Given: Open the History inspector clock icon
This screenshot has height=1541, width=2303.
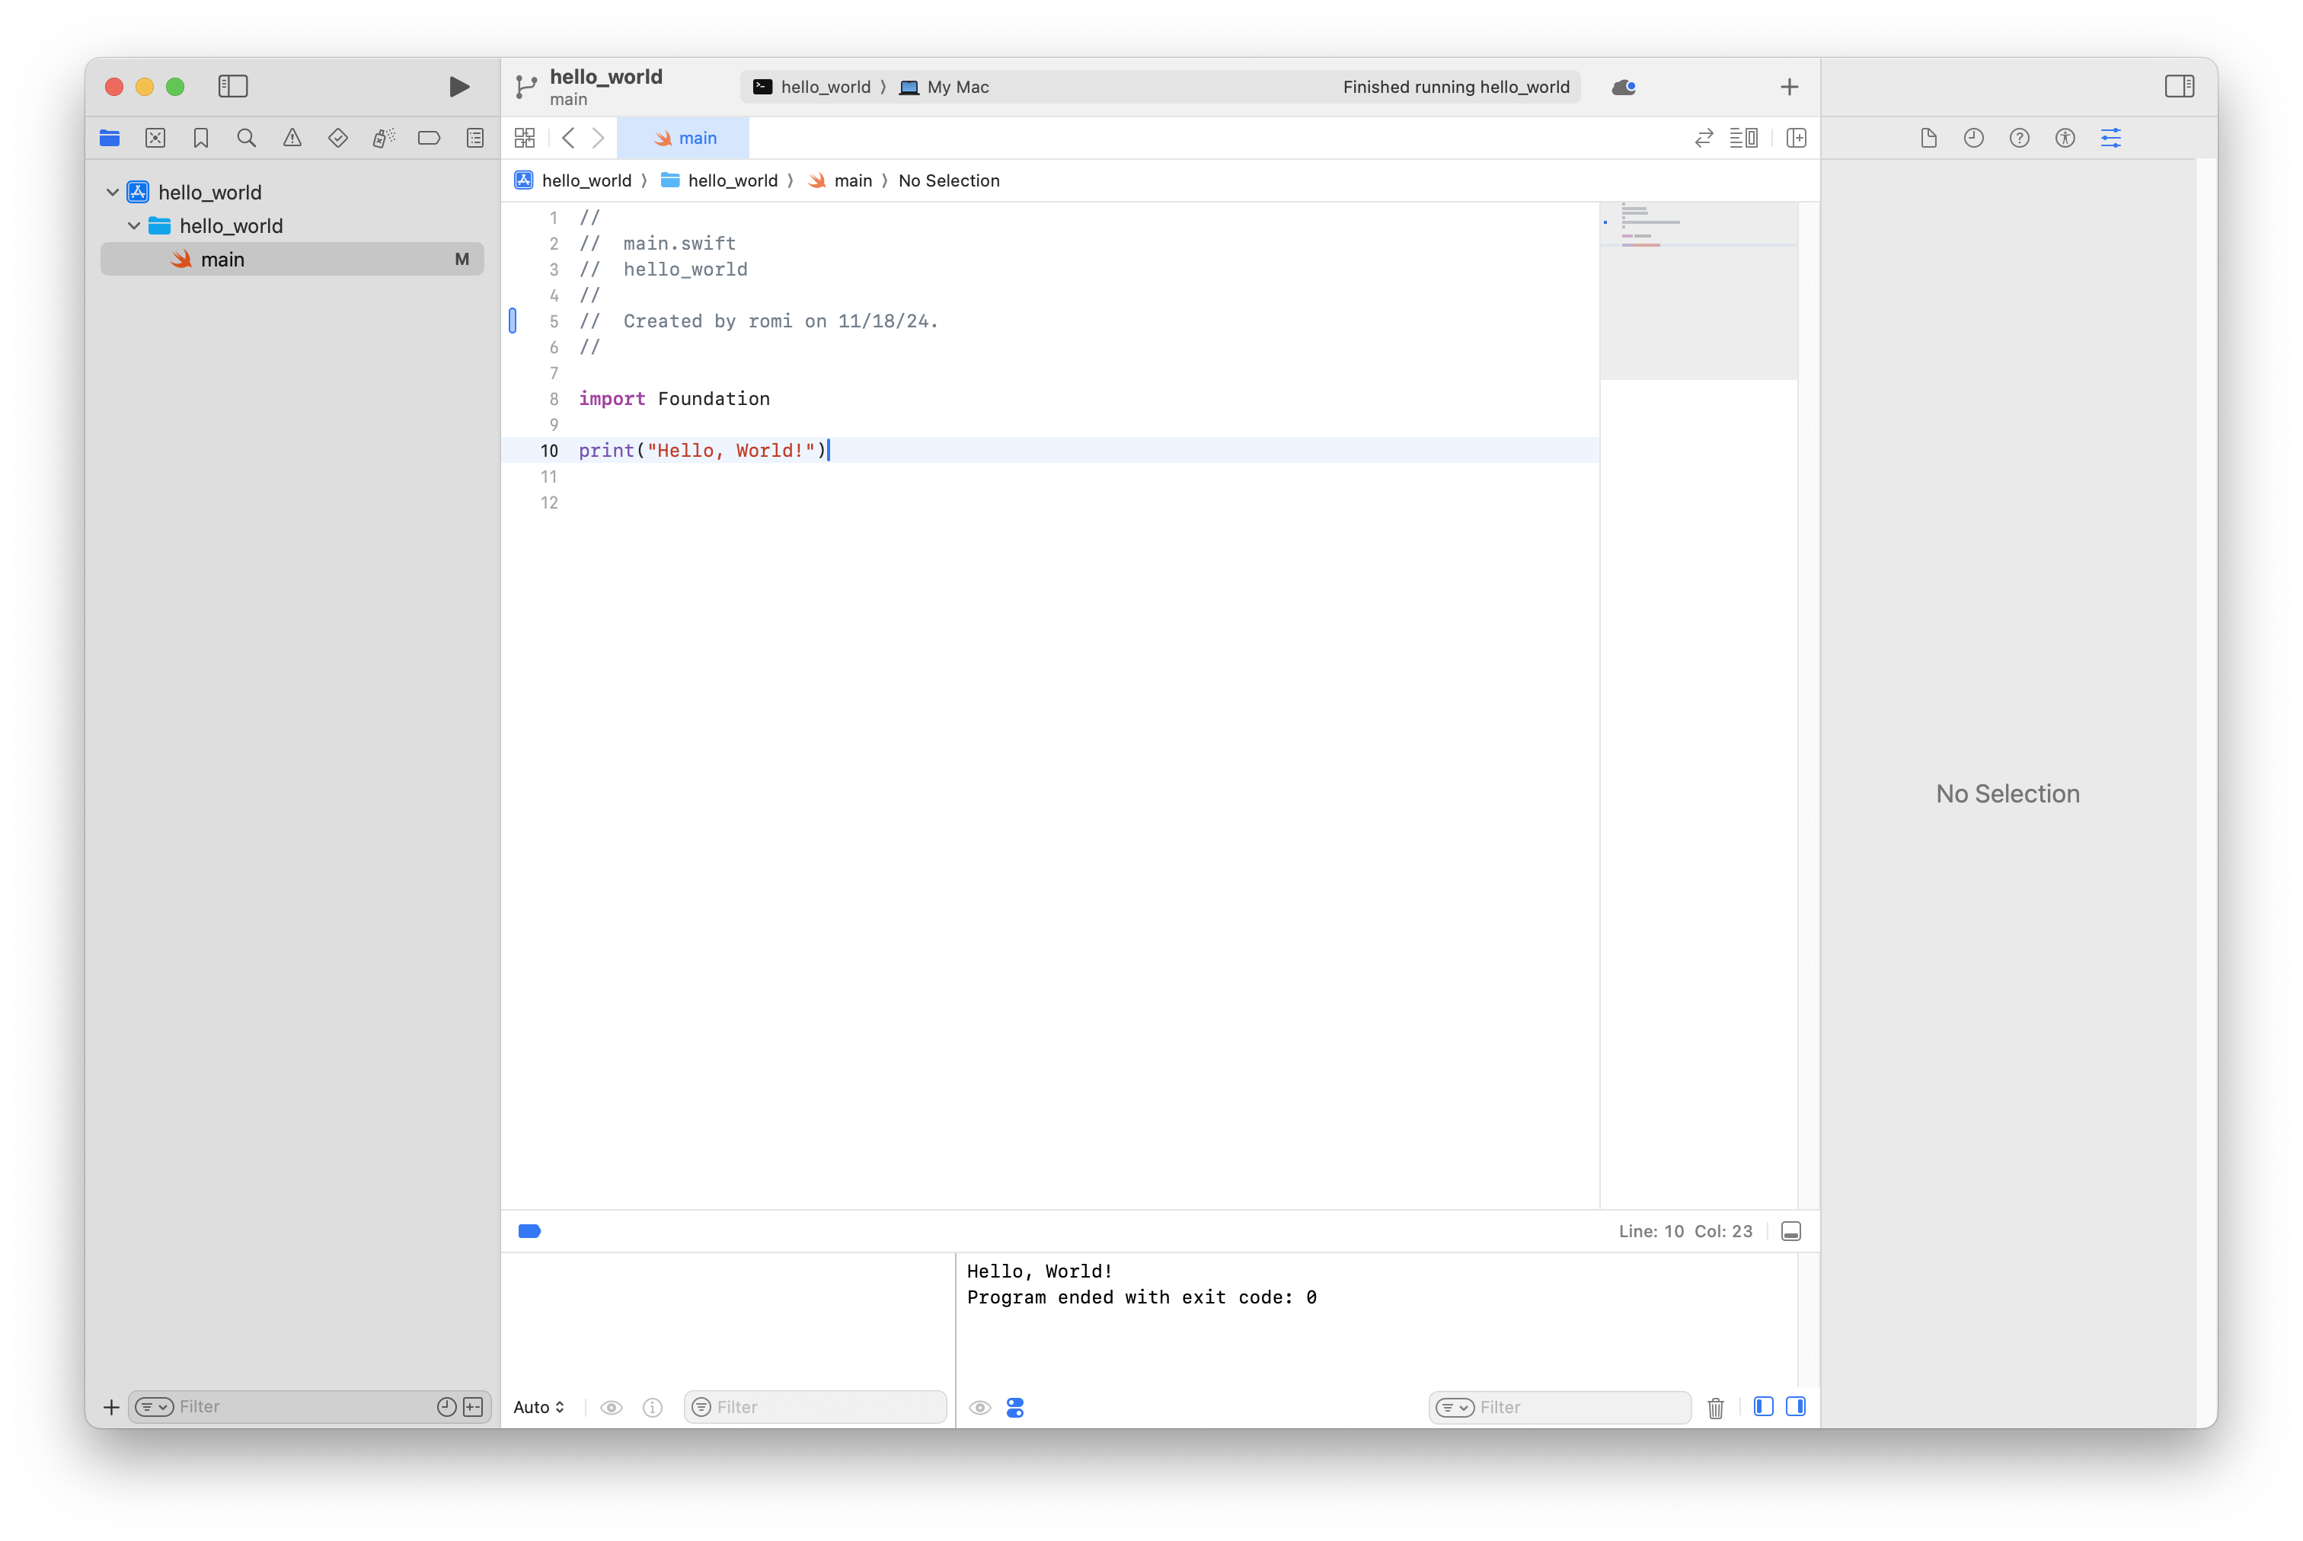Looking at the screenshot, I should pos(1972,139).
